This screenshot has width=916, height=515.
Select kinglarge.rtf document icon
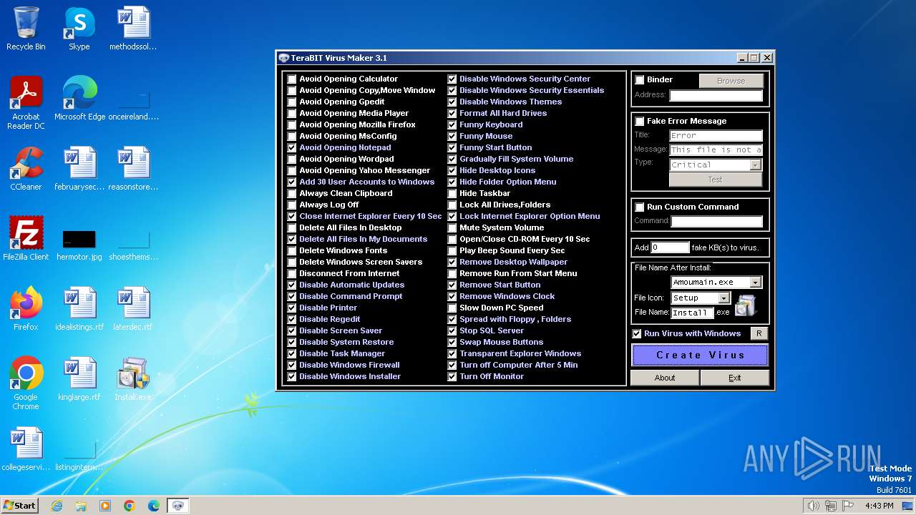point(79,379)
